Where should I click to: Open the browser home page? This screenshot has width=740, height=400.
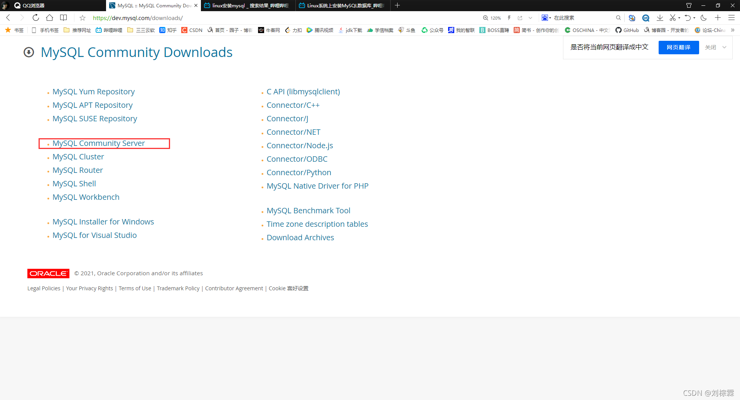(49, 18)
